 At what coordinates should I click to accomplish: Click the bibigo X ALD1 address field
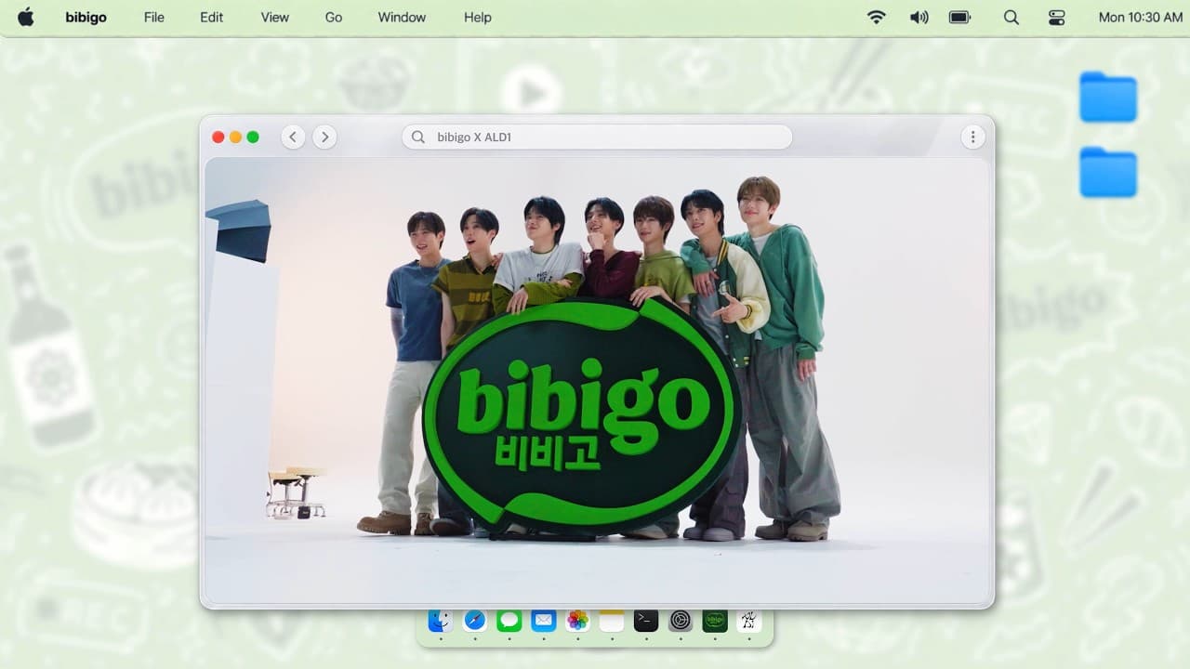tap(597, 138)
